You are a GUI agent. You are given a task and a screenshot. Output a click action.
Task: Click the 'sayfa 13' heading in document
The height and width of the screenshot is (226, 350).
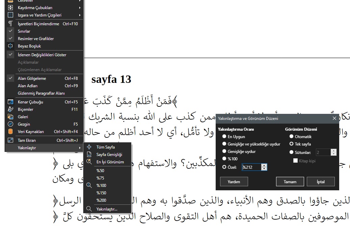coord(111,79)
